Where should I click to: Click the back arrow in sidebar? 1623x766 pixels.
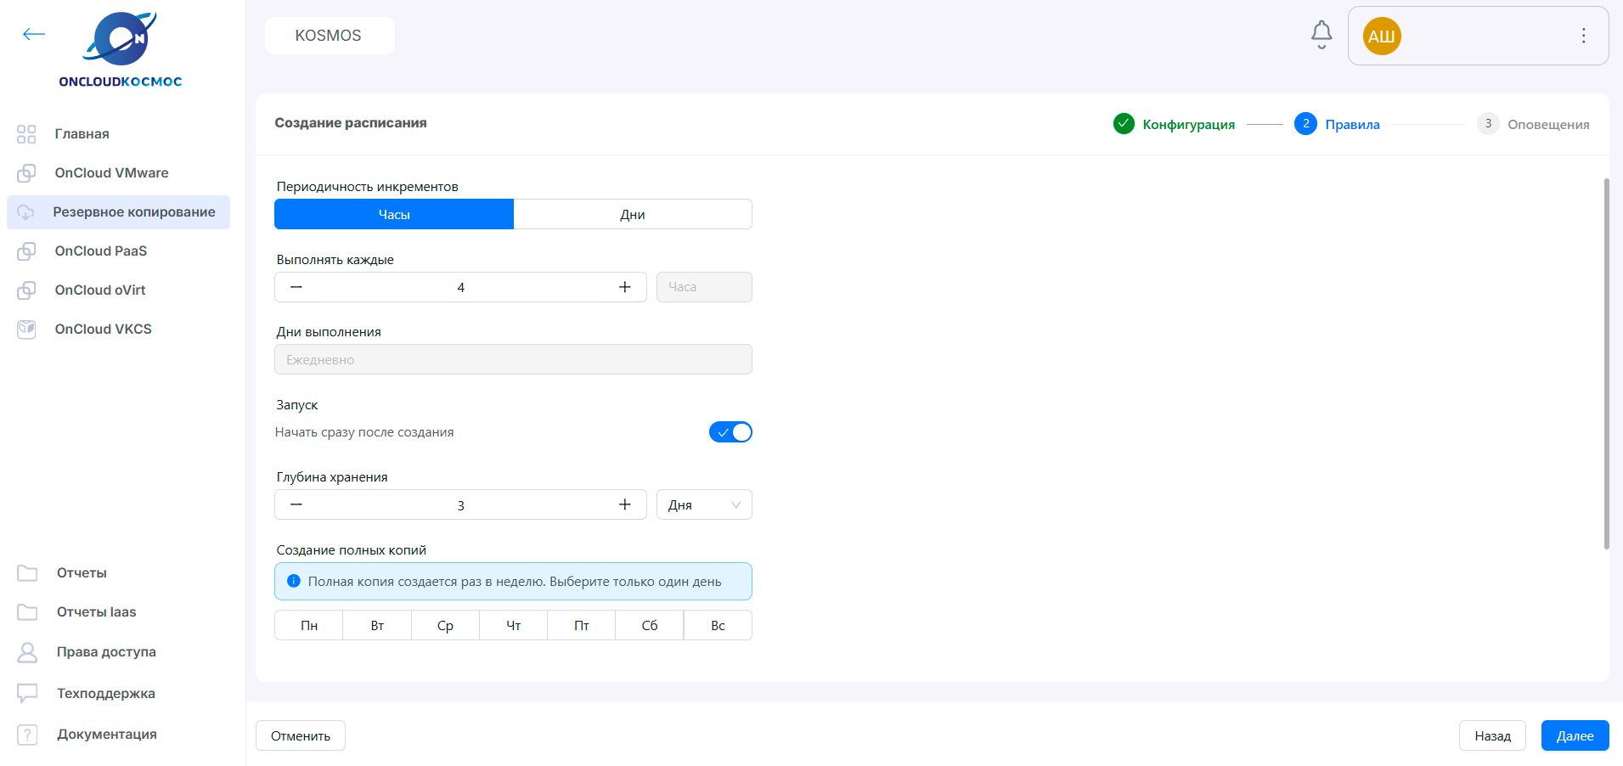click(x=34, y=34)
